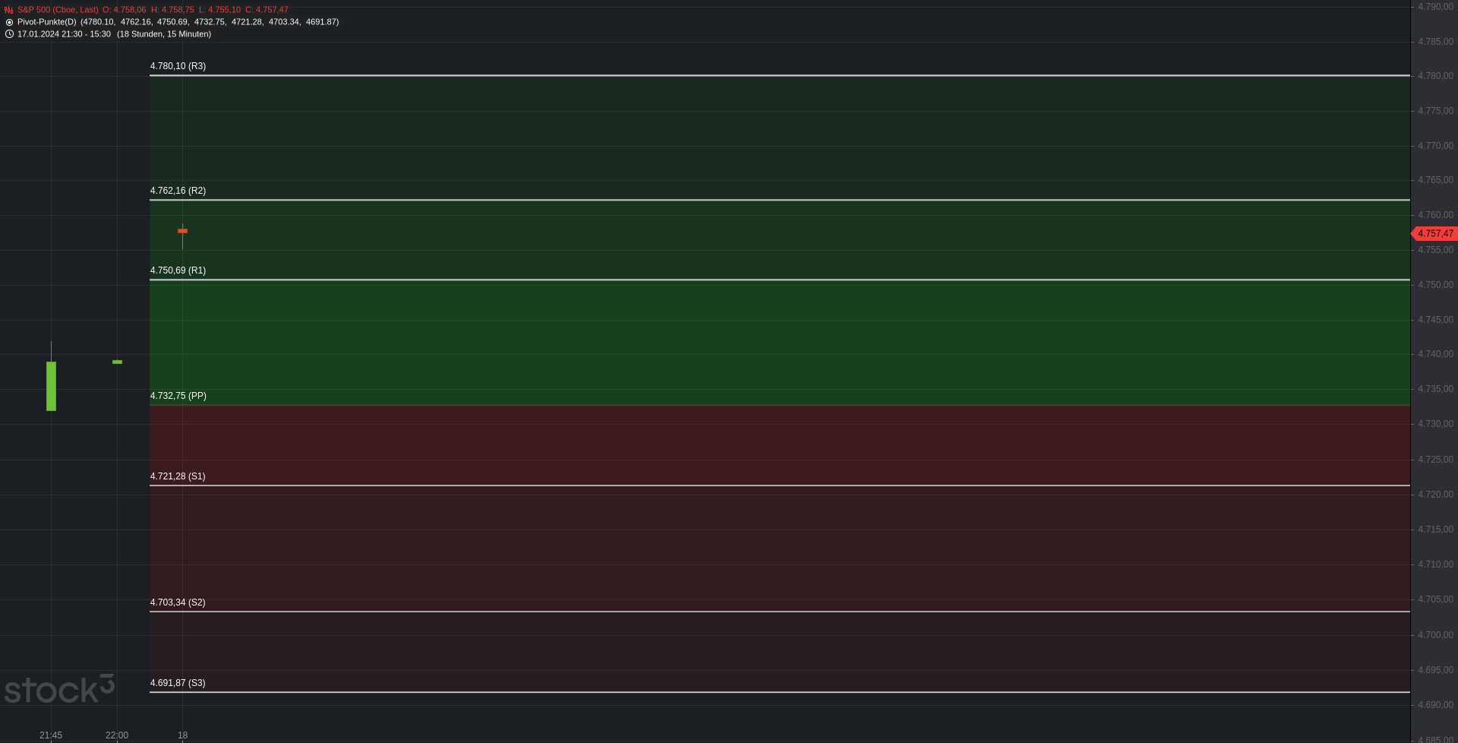Click the stock3 watermark logo

59,689
